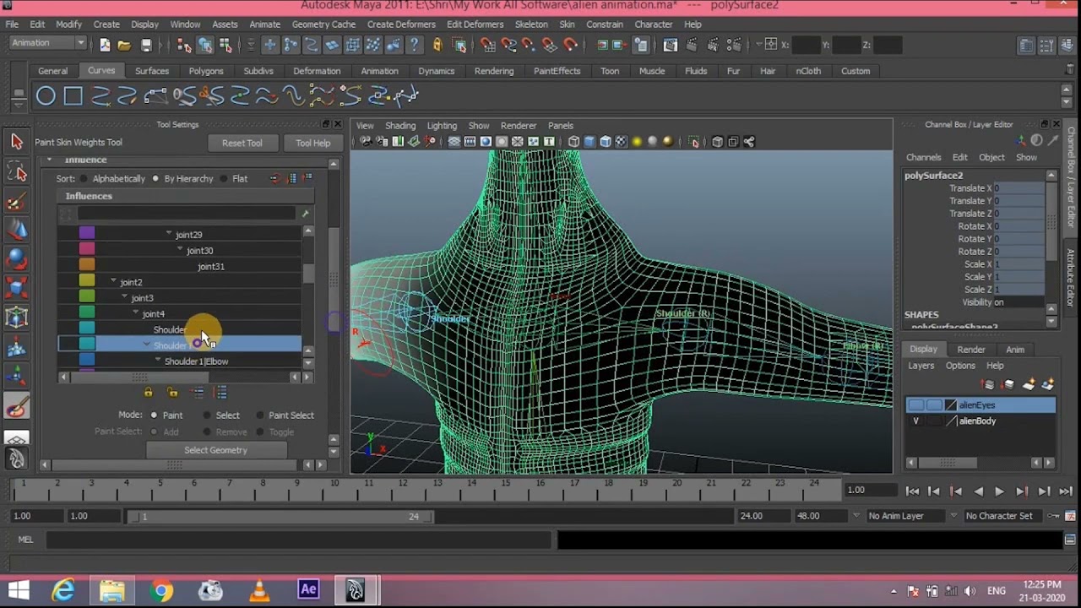Image resolution: width=1081 pixels, height=608 pixels.
Task: Pick the Rotate tool sphere icon in the toolbox
Action: pyautogui.click(x=16, y=260)
